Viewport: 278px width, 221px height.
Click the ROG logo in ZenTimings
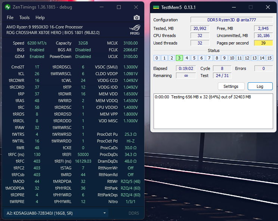point(135,30)
